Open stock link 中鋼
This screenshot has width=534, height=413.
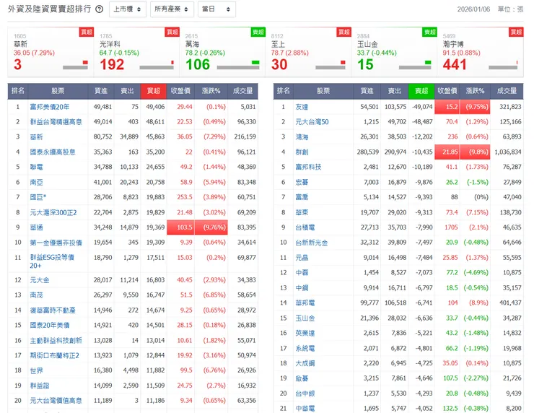pos(302,288)
